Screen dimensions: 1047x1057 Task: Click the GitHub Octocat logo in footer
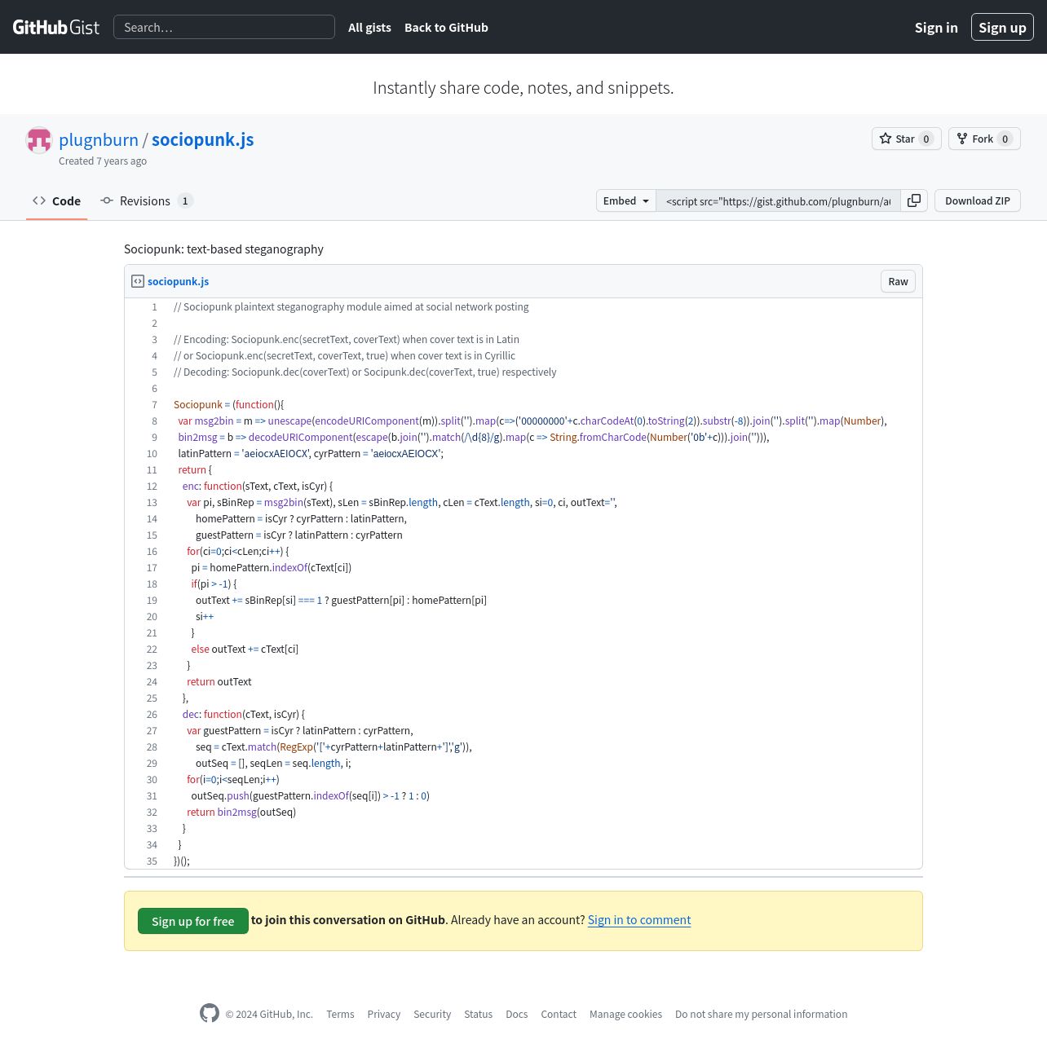pos(210,1013)
